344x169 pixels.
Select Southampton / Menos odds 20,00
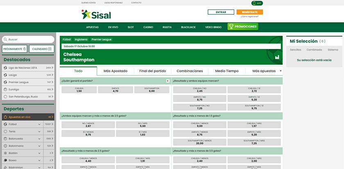click(x=200, y=142)
